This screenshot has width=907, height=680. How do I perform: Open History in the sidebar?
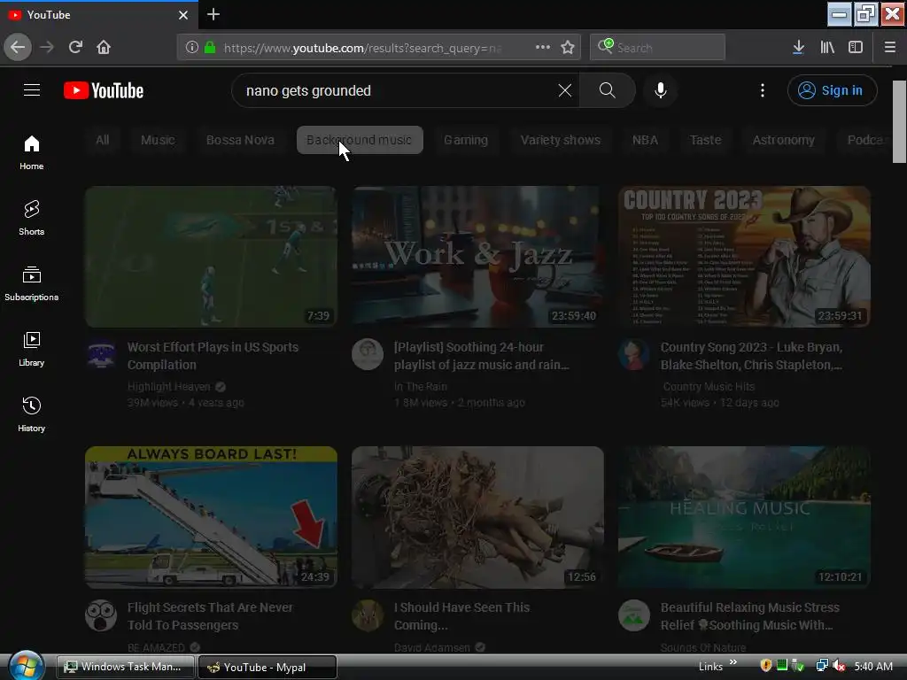point(32,414)
